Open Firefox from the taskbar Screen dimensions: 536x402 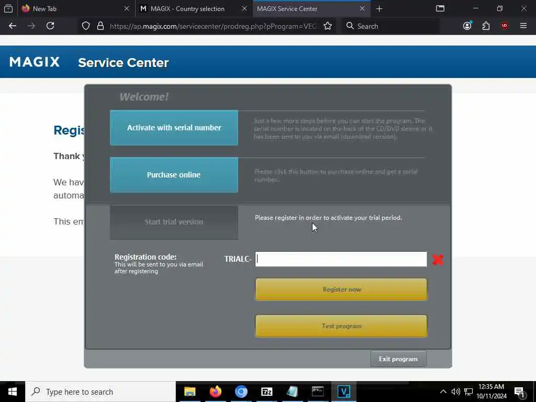click(x=215, y=392)
